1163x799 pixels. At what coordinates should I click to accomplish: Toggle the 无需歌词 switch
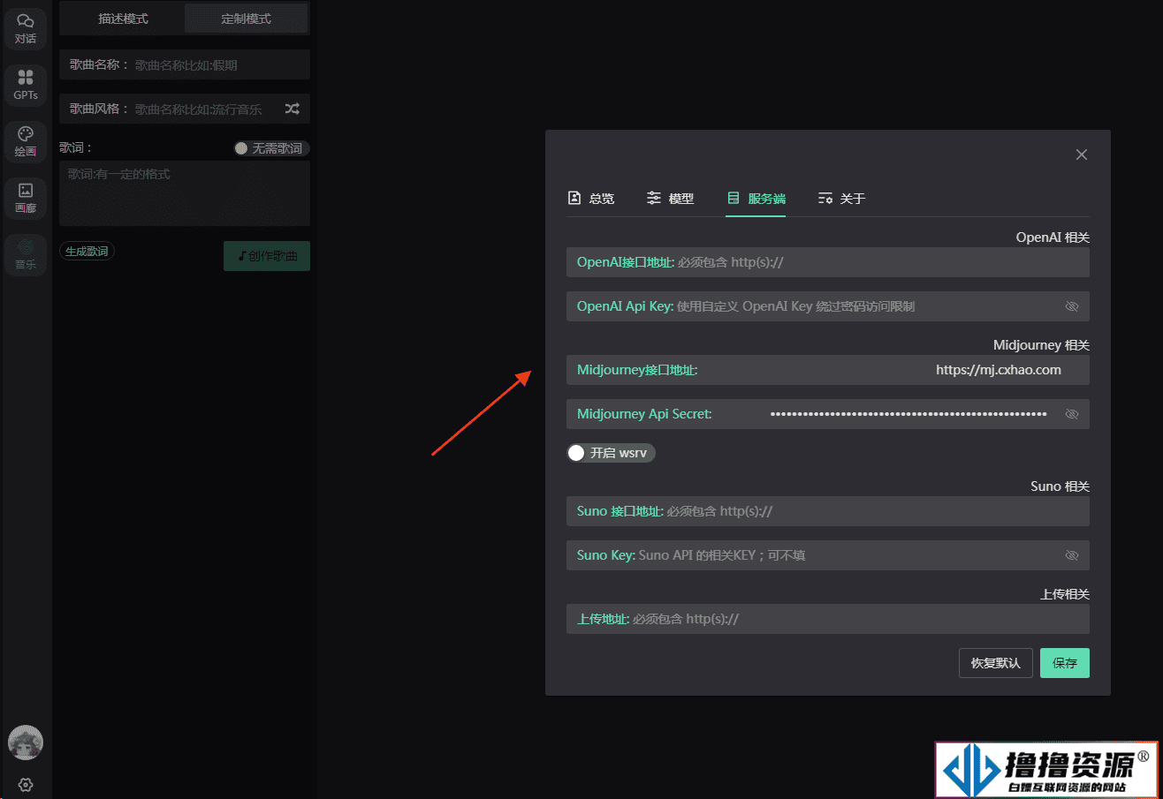[271, 148]
